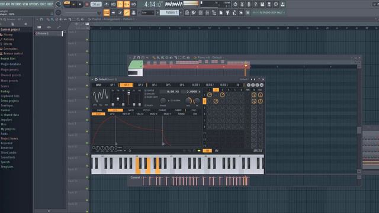Open the OPTIONS menu
Screen dimensions: 379x213
34,4
